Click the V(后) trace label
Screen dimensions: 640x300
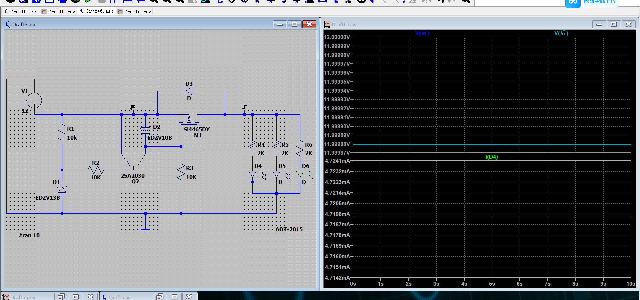[x=561, y=33]
